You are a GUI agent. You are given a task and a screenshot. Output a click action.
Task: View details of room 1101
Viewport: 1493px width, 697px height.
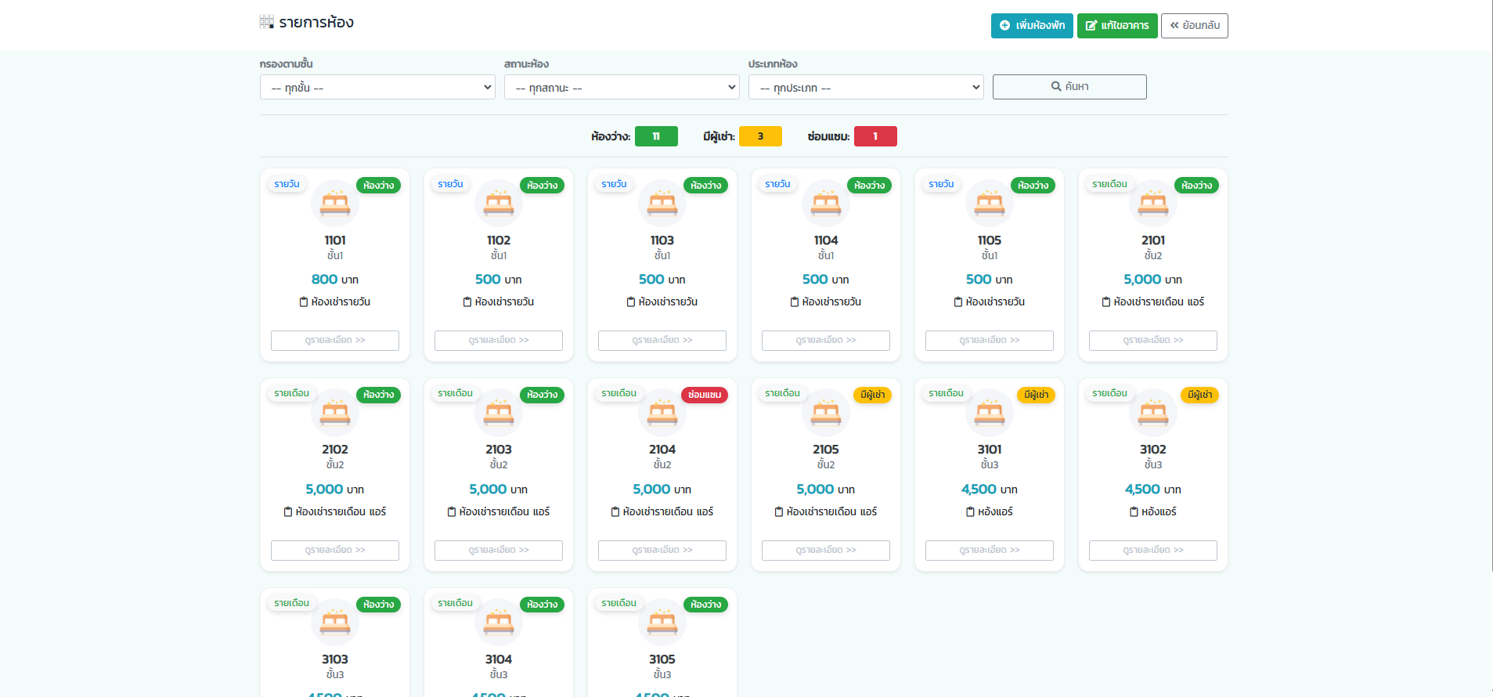click(x=335, y=340)
